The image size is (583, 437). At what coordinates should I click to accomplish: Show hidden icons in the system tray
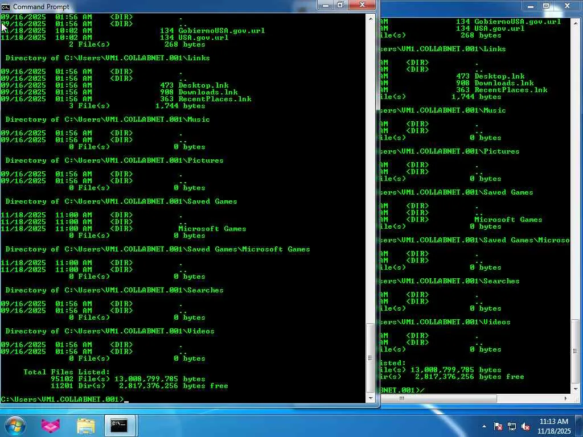(484, 426)
